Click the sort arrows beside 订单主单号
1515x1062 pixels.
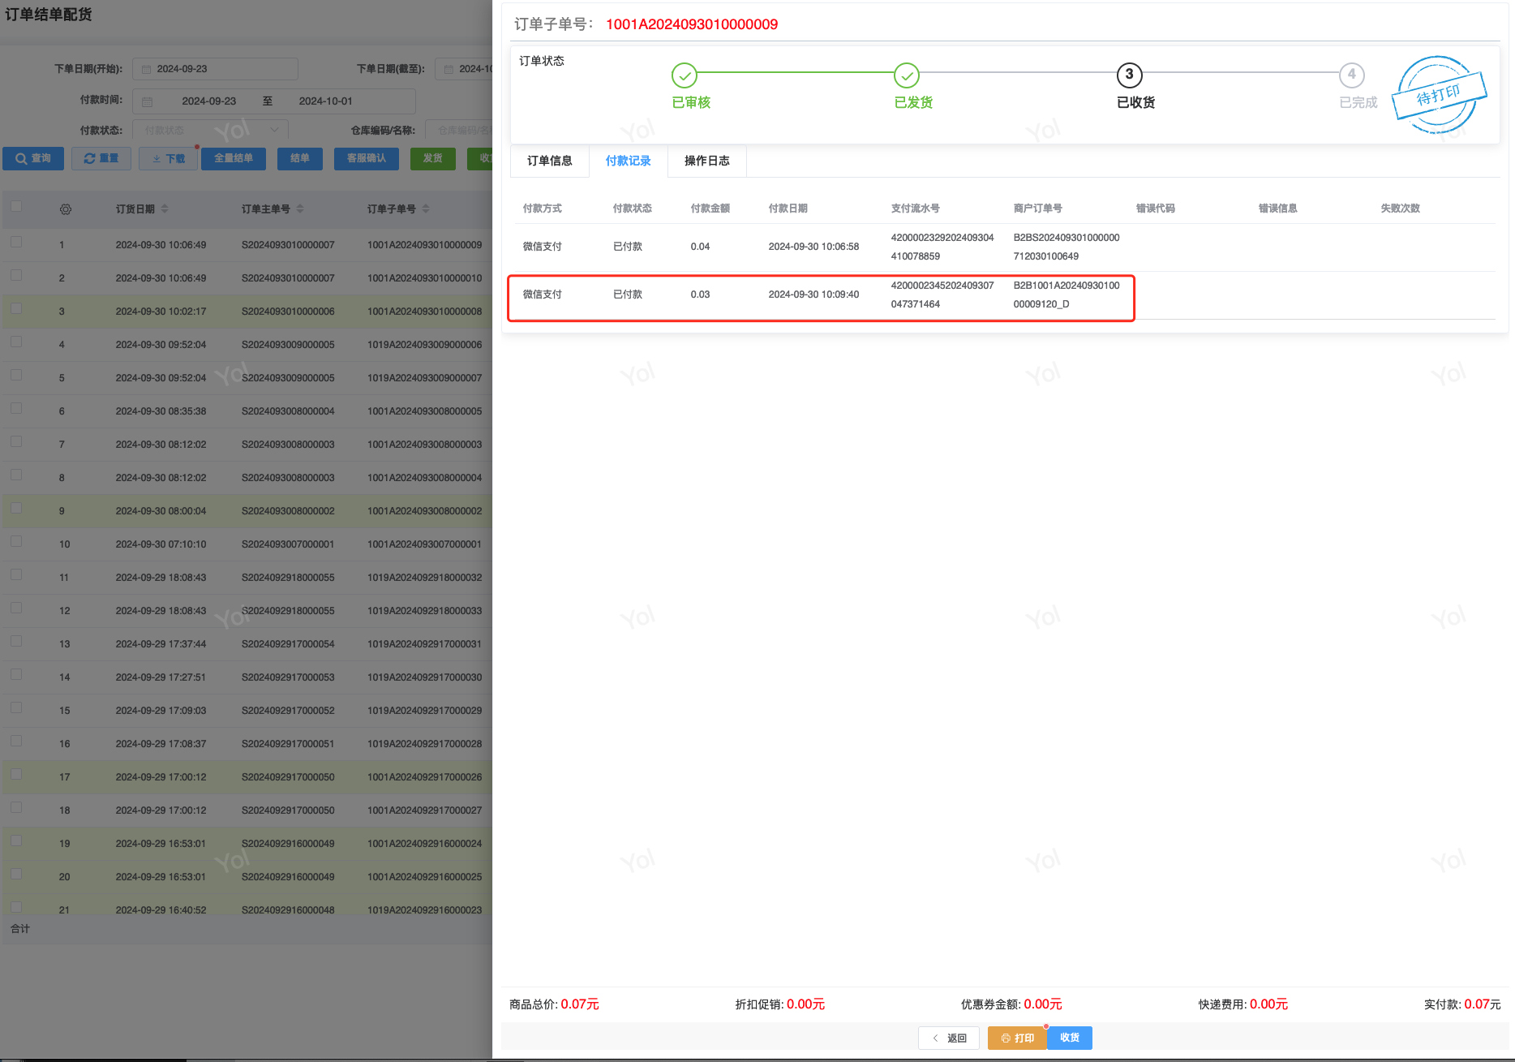pyautogui.click(x=300, y=209)
